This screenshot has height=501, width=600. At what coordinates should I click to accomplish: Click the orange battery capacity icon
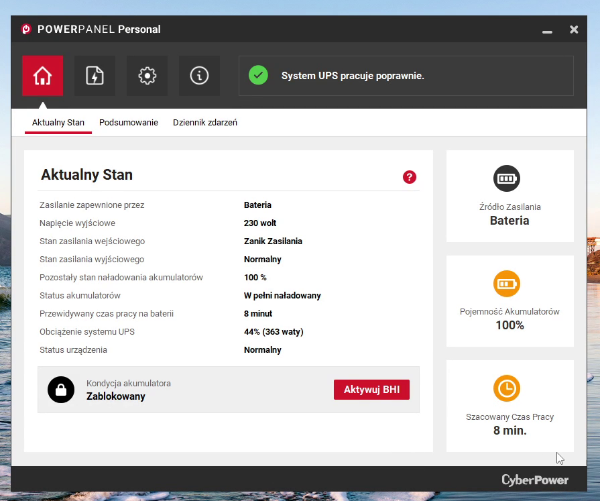point(507,284)
